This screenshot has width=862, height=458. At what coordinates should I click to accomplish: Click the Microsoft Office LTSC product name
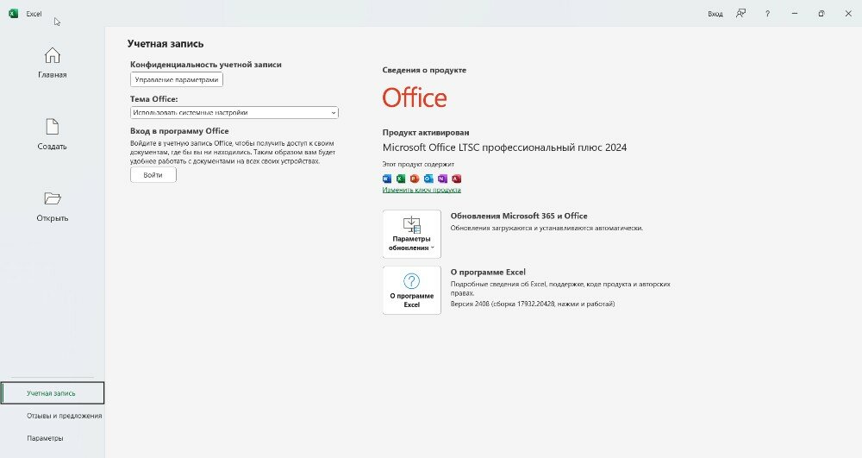pos(504,147)
